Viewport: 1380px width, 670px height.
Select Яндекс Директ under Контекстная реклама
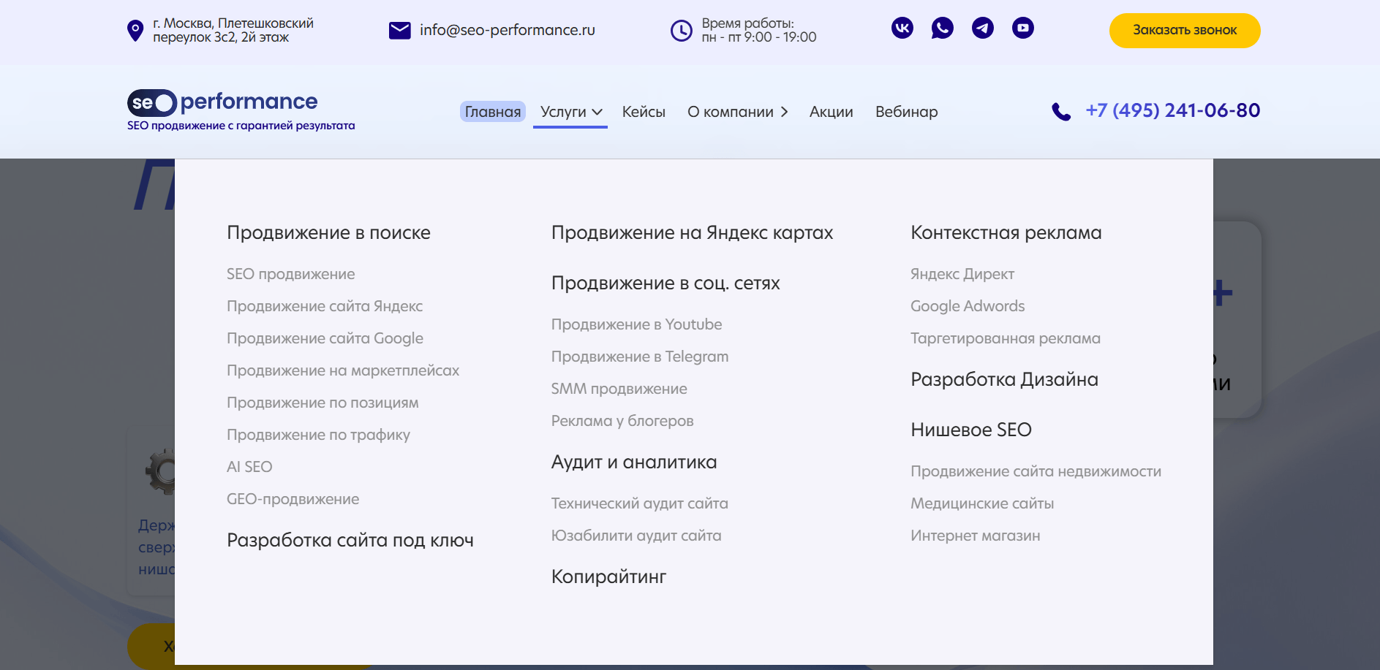[x=962, y=274]
